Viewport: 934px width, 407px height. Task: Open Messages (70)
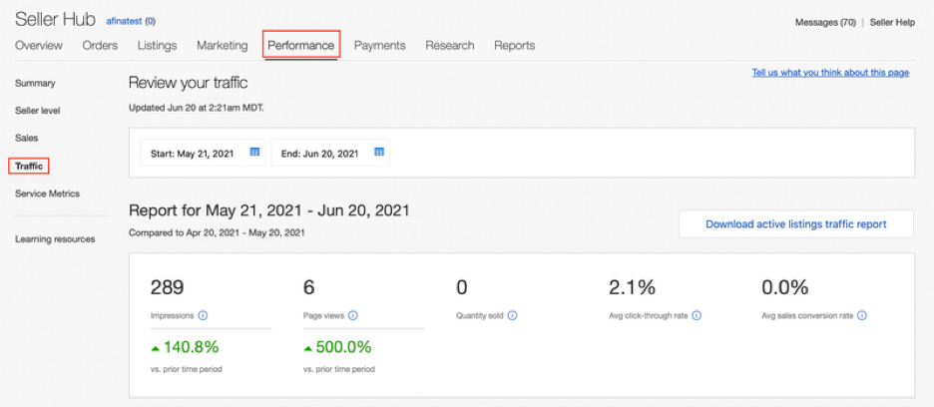pyautogui.click(x=825, y=23)
